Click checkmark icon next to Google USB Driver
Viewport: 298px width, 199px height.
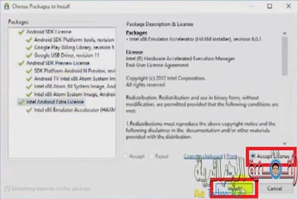coord(29,55)
